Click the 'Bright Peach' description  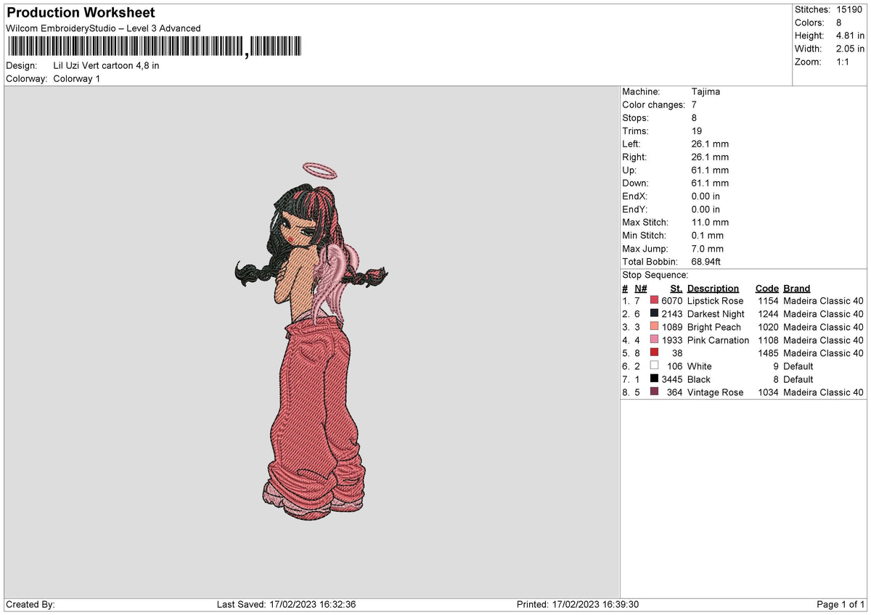(714, 326)
